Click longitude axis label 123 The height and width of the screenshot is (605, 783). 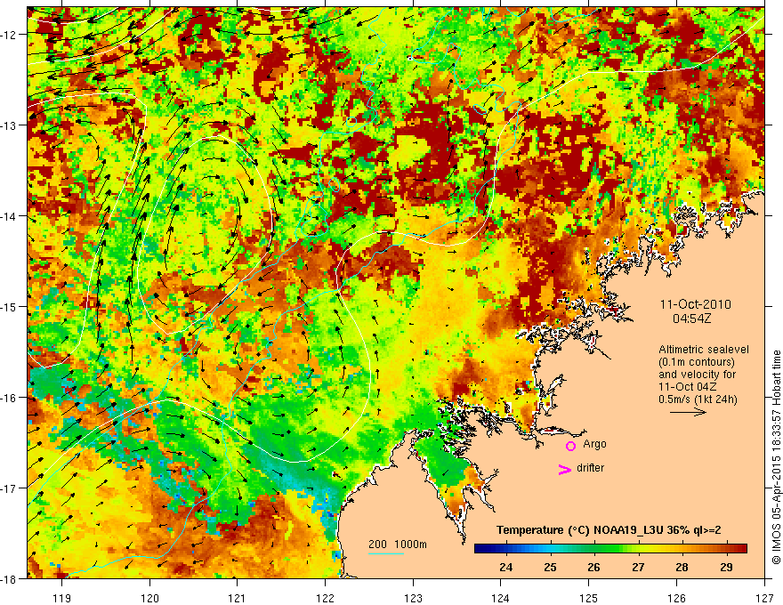pos(413,597)
